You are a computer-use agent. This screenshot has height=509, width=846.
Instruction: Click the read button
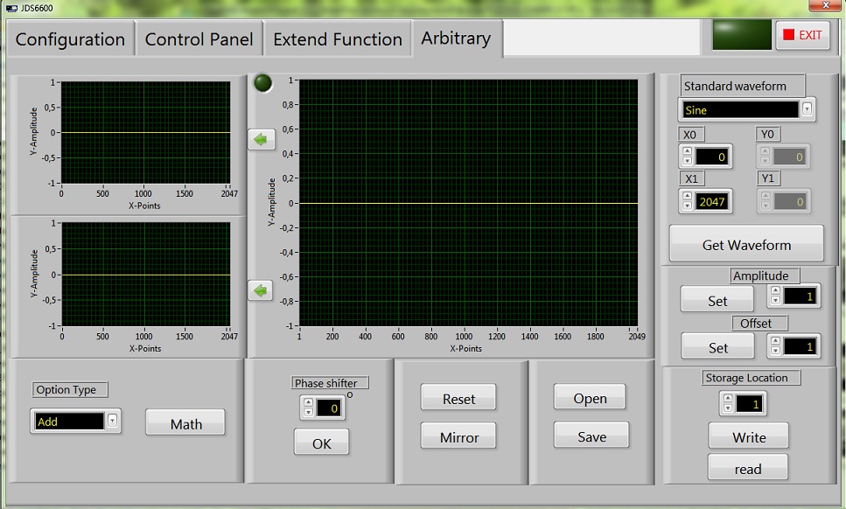click(748, 469)
